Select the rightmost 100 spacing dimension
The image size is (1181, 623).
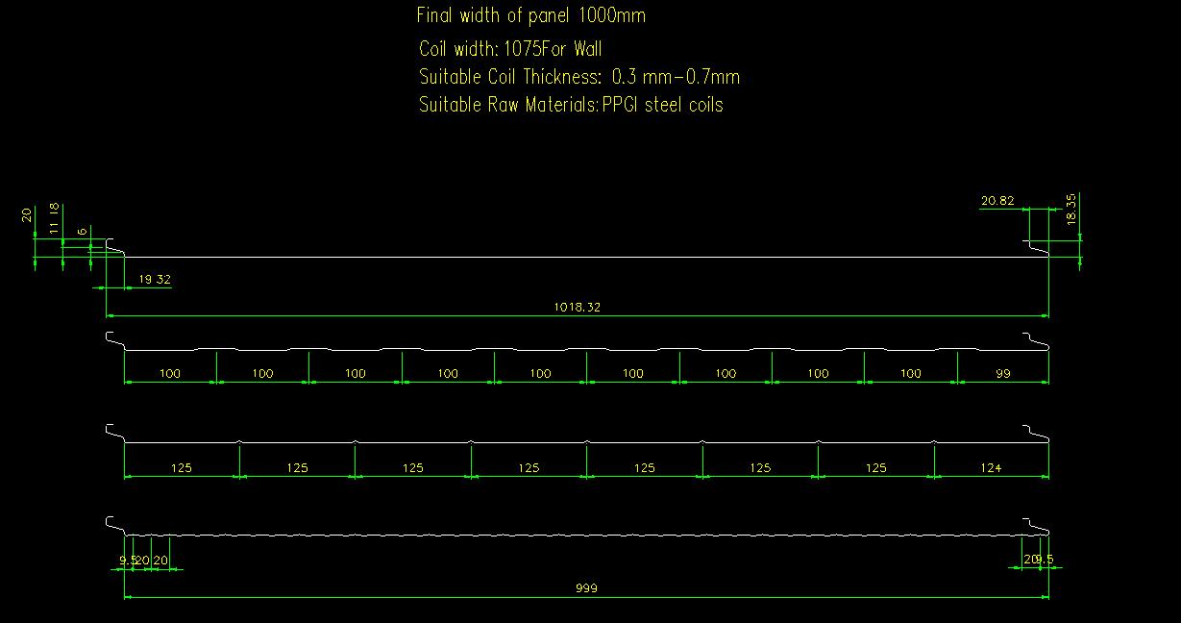[910, 374]
